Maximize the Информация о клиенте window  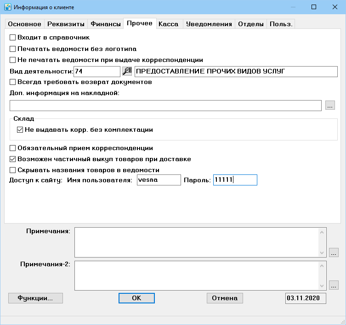314,7
